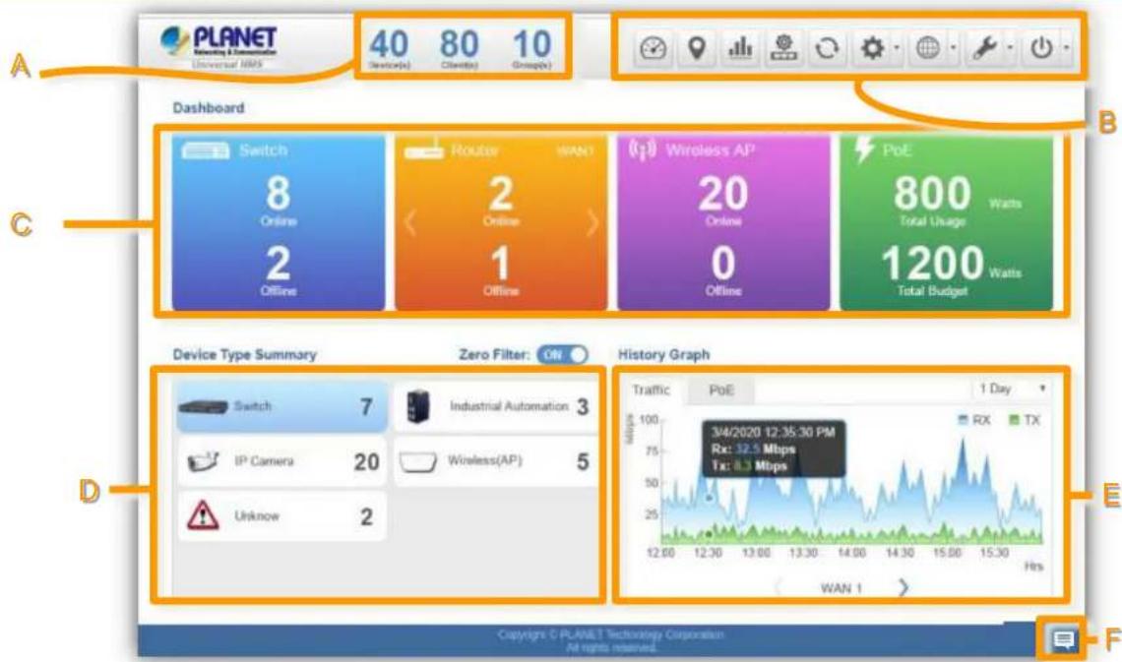Toggle the RX legend entry
Screen dimensions: 1122x662
click(975, 420)
